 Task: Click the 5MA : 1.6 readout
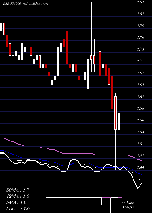click(16, 202)
